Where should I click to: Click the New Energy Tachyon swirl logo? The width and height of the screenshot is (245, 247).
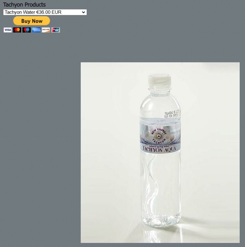pos(159,136)
